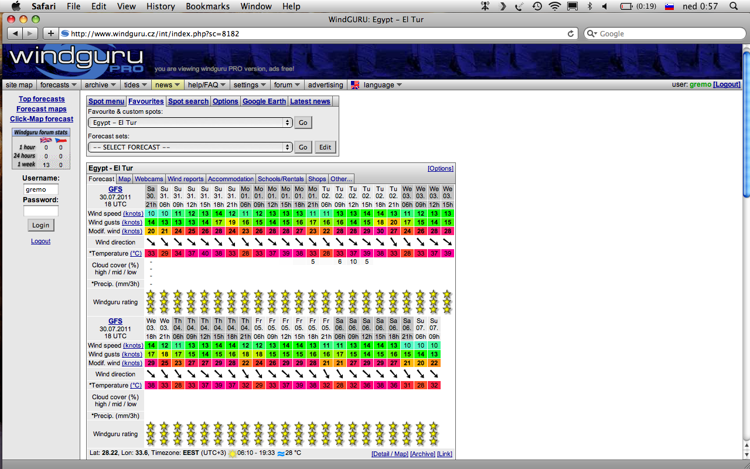Go forward with Safari forward arrow
This screenshot has height=469, width=750.
click(x=30, y=33)
